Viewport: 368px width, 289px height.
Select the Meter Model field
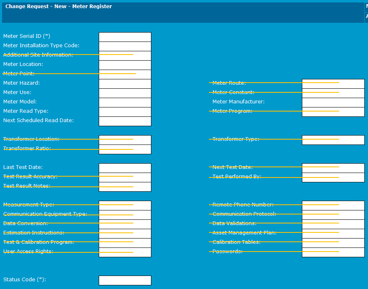[x=125, y=103]
